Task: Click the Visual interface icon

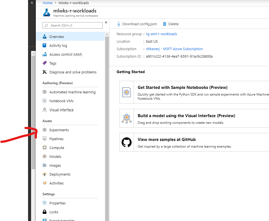Action: (45, 110)
